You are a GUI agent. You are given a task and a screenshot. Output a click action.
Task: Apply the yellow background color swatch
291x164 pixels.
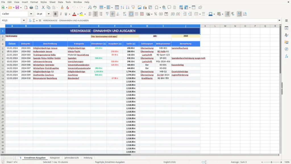[81, 14]
